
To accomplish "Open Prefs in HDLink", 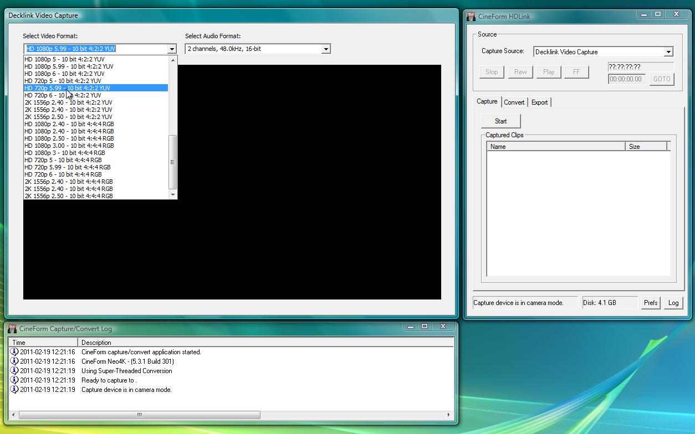I will 651,303.
